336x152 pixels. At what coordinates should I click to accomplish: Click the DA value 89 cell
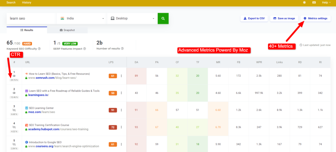136,76
